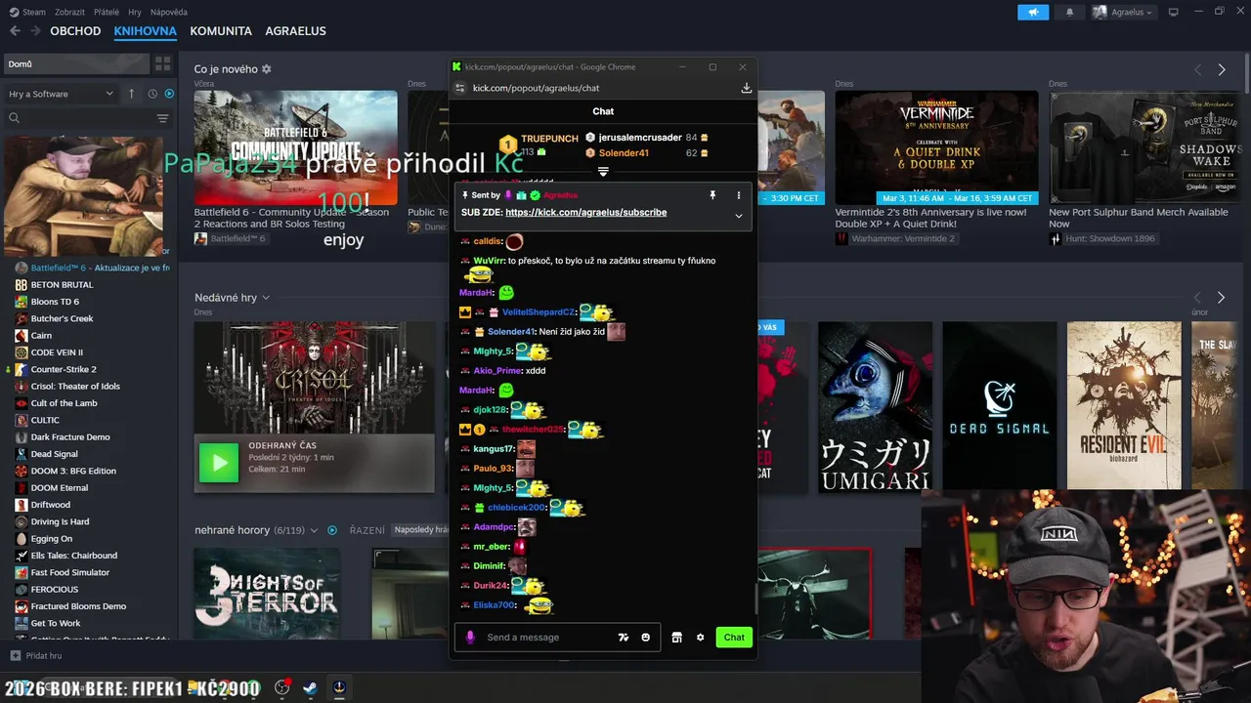Toggle ready-to-play filter in library sidebar
Image resolution: width=1251 pixels, height=703 pixels.
point(169,94)
